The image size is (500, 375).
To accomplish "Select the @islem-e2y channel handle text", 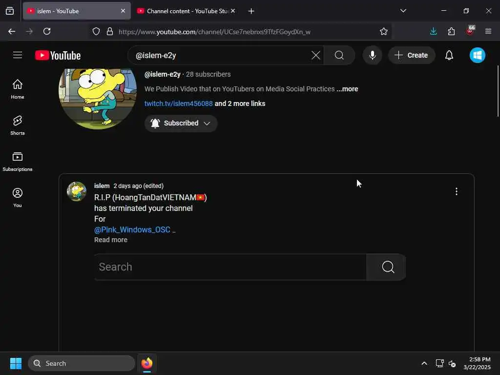I will (162, 74).
